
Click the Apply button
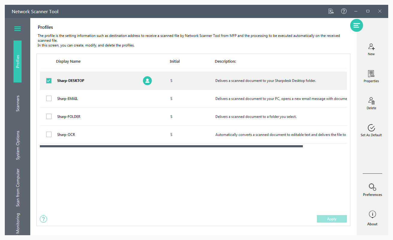tap(332, 219)
